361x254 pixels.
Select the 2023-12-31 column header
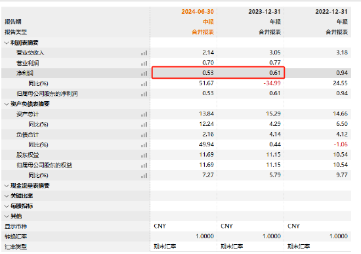(x=265, y=12)
